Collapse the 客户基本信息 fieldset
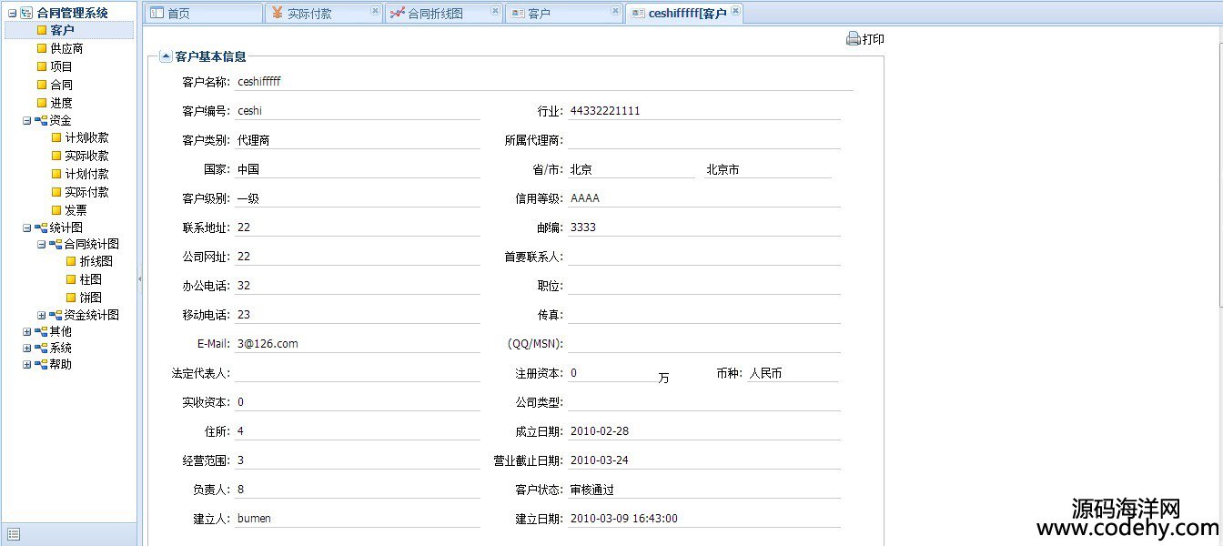 click(x=166, y=56)
